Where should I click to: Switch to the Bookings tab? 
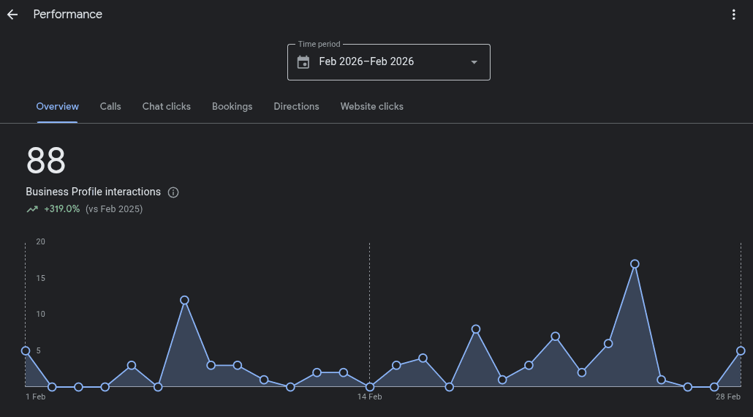click(232, 107)
